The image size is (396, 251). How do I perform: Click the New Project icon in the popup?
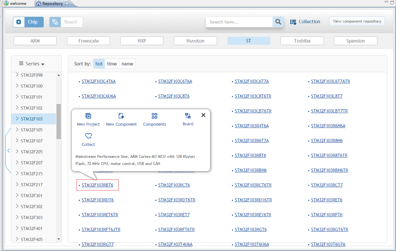click(88, 116)
